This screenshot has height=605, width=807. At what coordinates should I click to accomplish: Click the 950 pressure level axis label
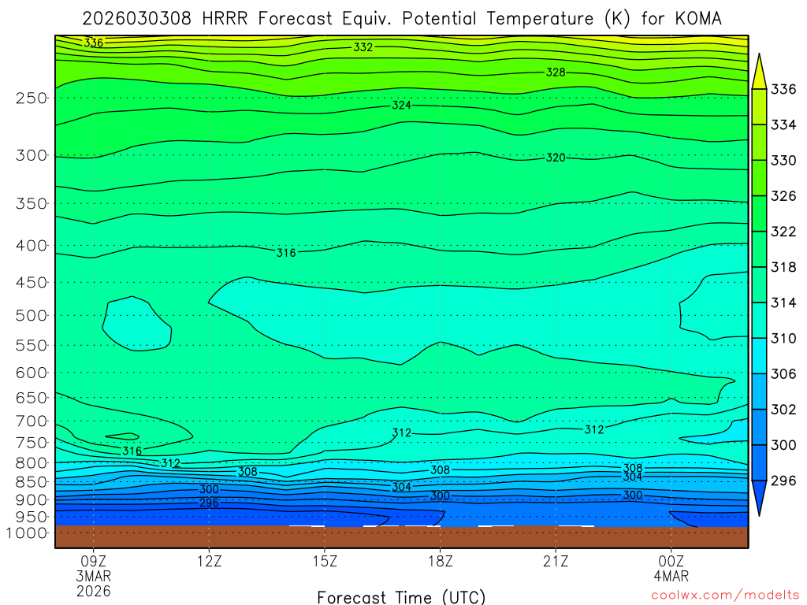tap(32, 517)
